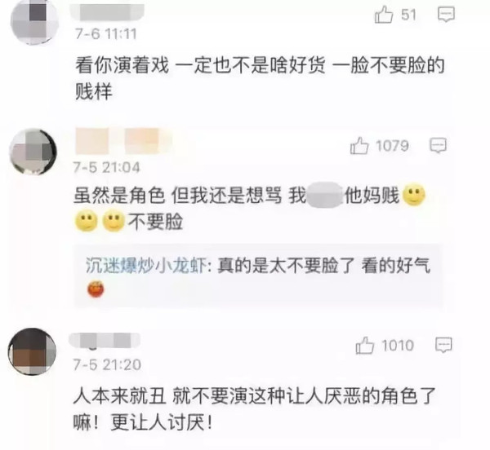Tap the blurred username above 7-6 11:11
Screen dimensions: 490x450
click(x=107, y=12)
